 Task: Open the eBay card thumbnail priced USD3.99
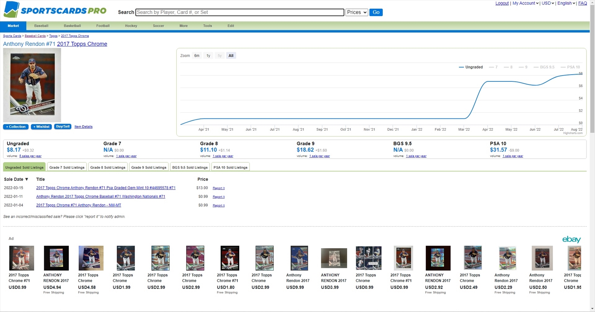[334, 258]
